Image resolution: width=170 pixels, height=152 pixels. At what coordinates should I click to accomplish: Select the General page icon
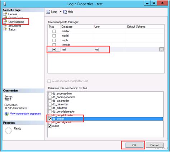pyautogui.click(x=5, y=14)
